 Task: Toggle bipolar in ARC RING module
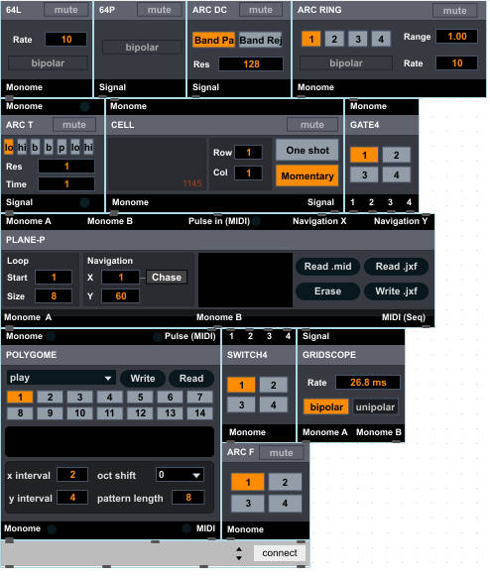click(346, 62)
